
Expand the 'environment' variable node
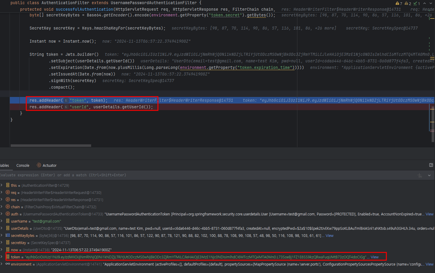(1, 264)
